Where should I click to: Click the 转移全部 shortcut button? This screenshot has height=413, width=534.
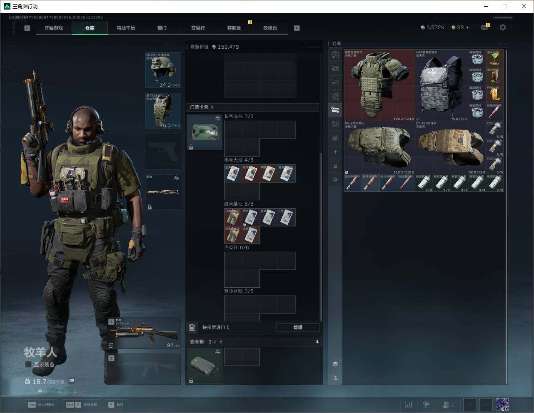[x=81, y=405]
